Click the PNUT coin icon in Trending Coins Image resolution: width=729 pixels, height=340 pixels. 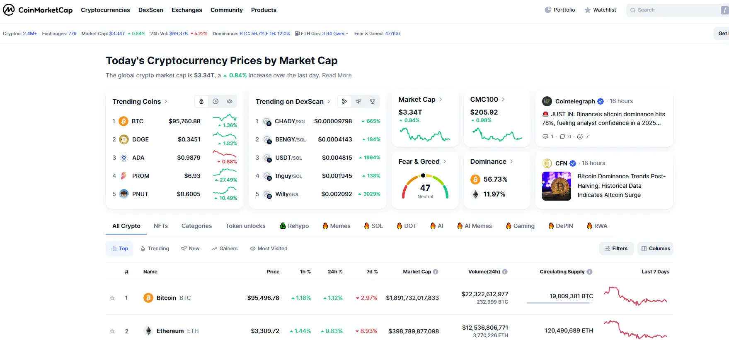click(x=124, y=194)
